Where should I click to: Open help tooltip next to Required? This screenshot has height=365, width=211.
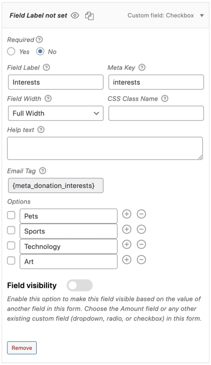(39, 40)
